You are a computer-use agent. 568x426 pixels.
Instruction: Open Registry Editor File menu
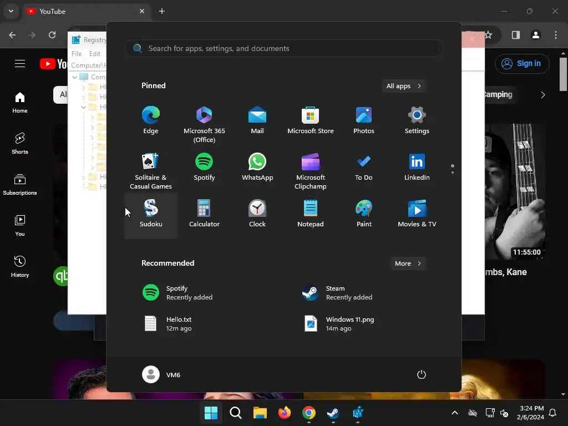pyautogui.click(x=77, y=54)
